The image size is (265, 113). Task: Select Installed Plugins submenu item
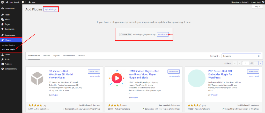point(8,45)
